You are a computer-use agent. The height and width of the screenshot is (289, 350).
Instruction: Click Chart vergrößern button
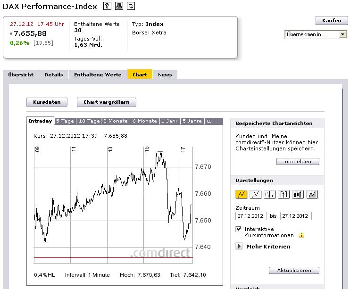point(107,102)
